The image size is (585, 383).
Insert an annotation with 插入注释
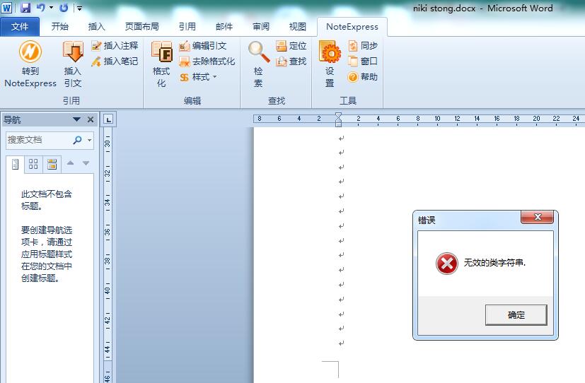click(x=115, y=45)
